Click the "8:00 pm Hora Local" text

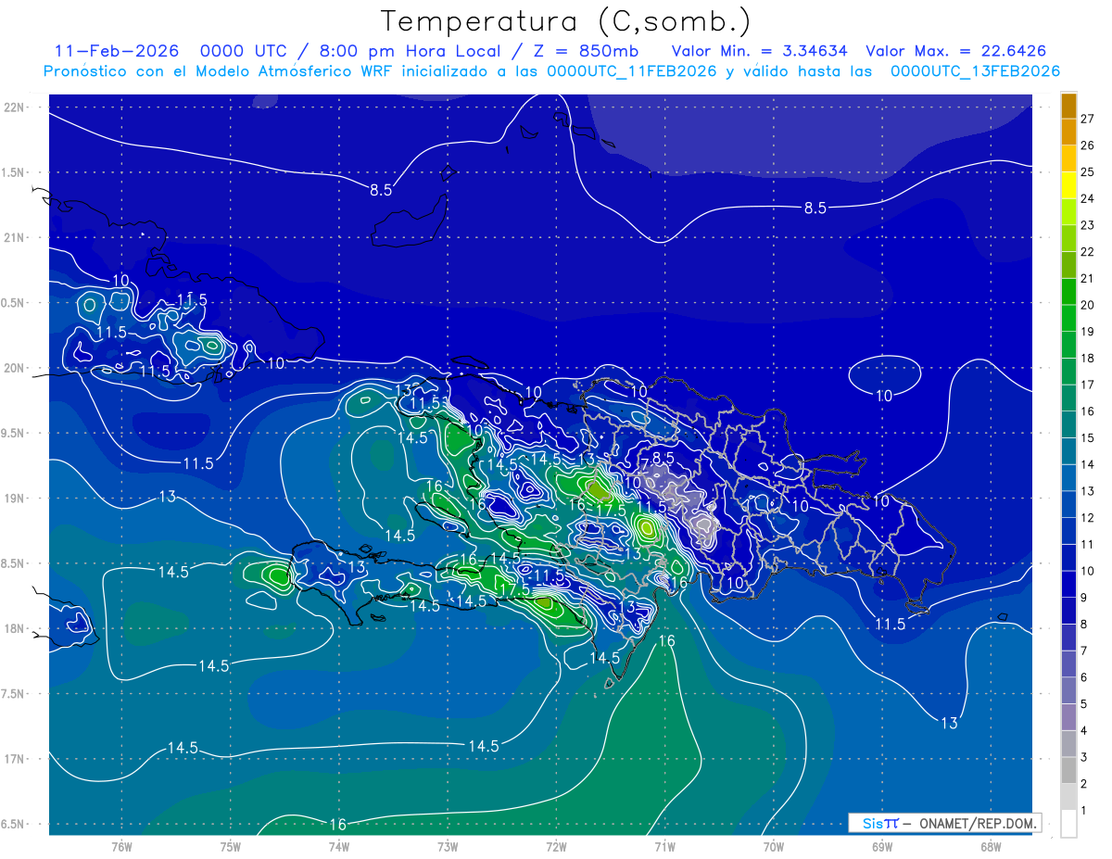coord(412,51)
